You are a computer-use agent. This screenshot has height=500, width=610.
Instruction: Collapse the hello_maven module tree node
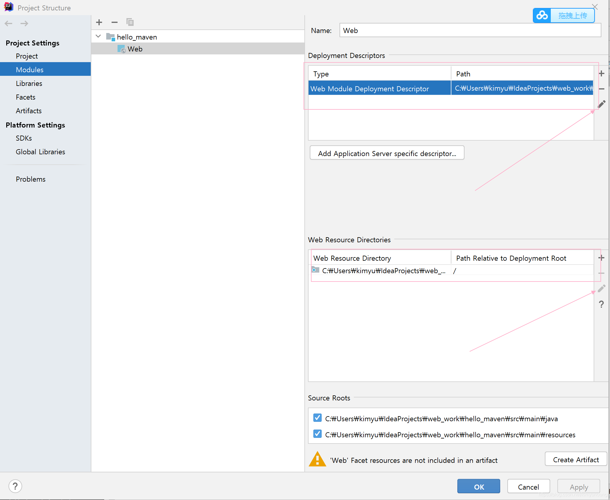click(x=98, y=37)
